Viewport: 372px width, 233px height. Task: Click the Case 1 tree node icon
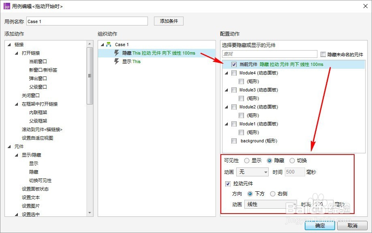109,44
